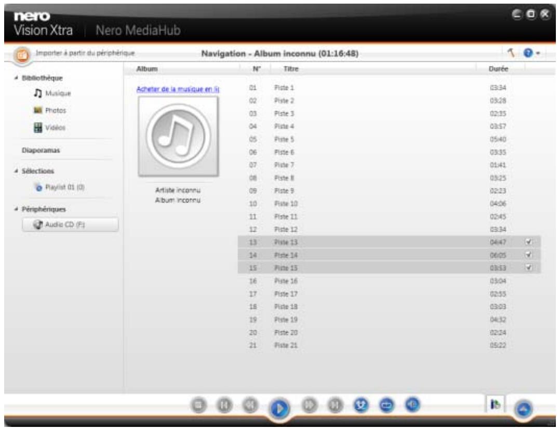Click duration 05:40 of Piste 5
The height and width of the screenshot is (429, 559).
(x=498, y=139)
